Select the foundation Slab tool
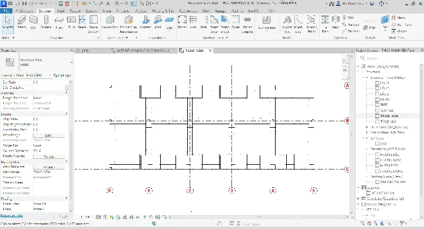Image resolution: width=424 pixels, height=229 pixels. click(x=169, y=23)
